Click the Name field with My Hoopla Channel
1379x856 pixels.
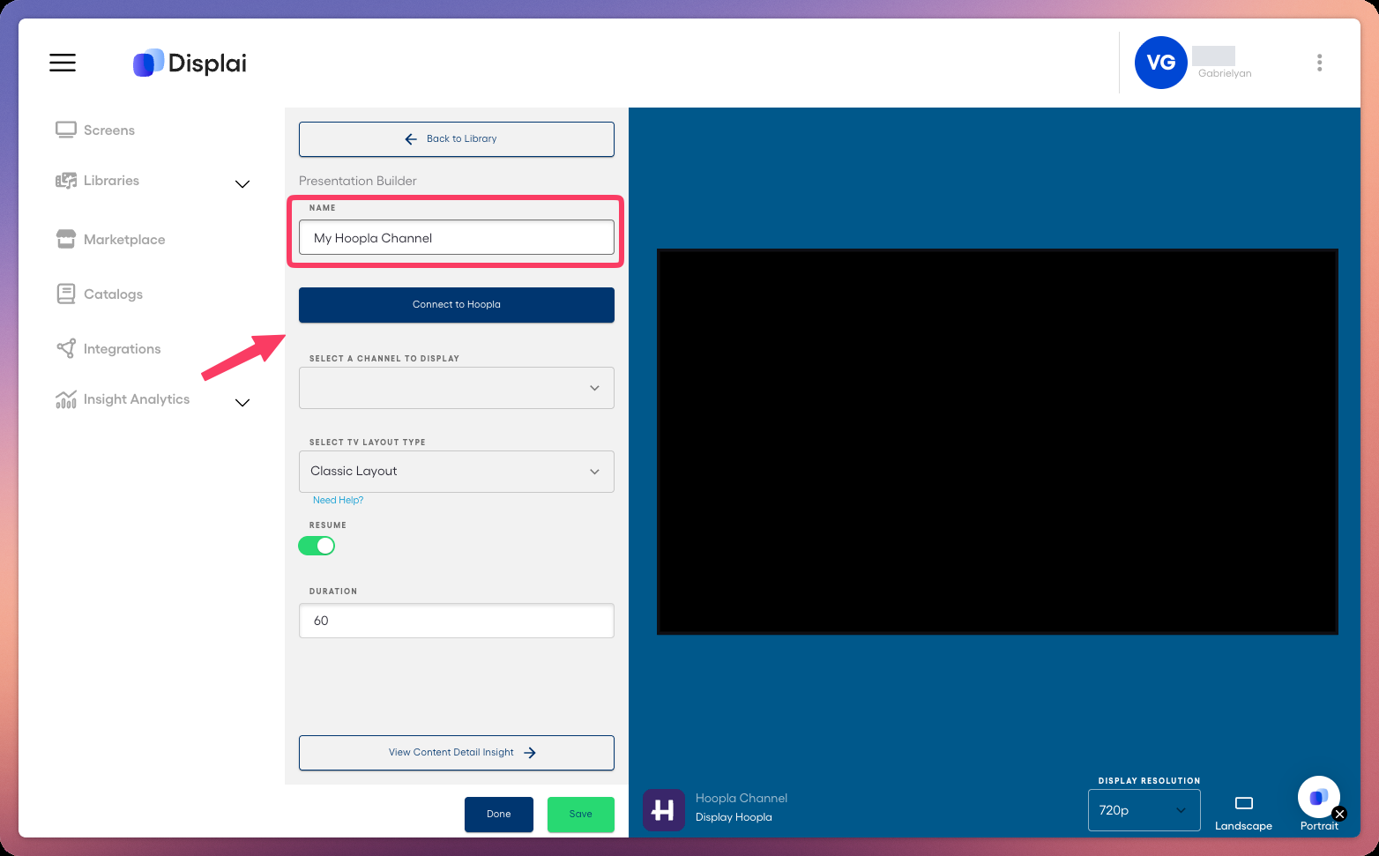[457, 237]
